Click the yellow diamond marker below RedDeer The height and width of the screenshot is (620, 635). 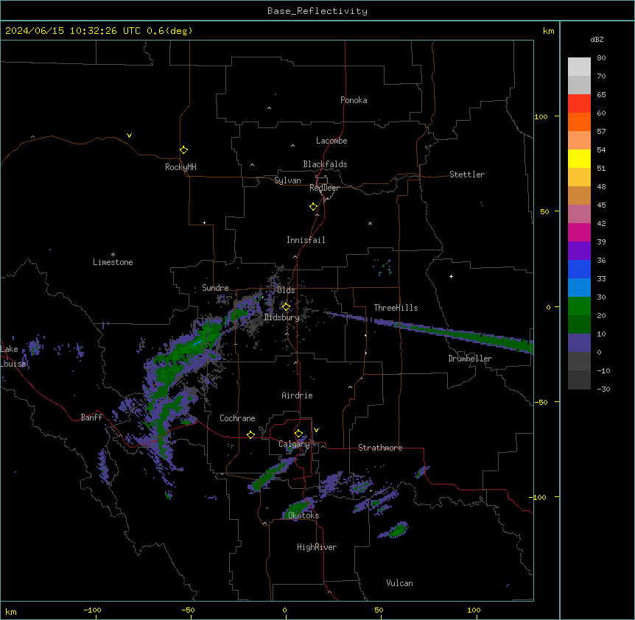tap(313, 207)
